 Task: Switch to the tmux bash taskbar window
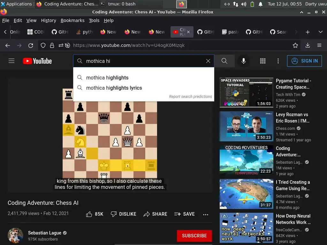click(130, 4)
